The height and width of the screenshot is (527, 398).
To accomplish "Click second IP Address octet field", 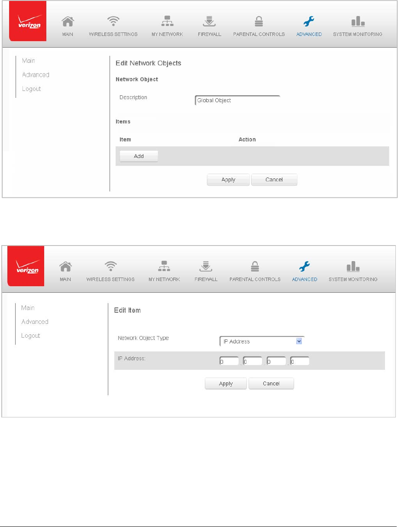I will click(x=252, y=361).
